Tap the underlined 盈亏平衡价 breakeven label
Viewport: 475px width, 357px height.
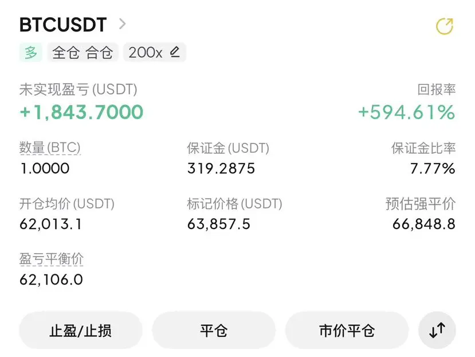coord(51,259)
